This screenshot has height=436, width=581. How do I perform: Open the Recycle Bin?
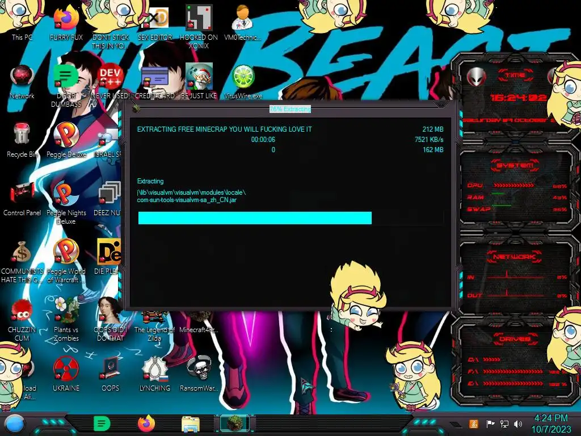pos(22,140)
